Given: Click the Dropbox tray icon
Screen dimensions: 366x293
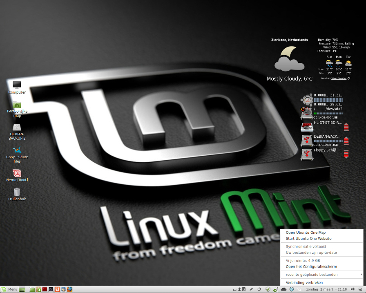Looking at the screenshot, I should click(292, 289).
